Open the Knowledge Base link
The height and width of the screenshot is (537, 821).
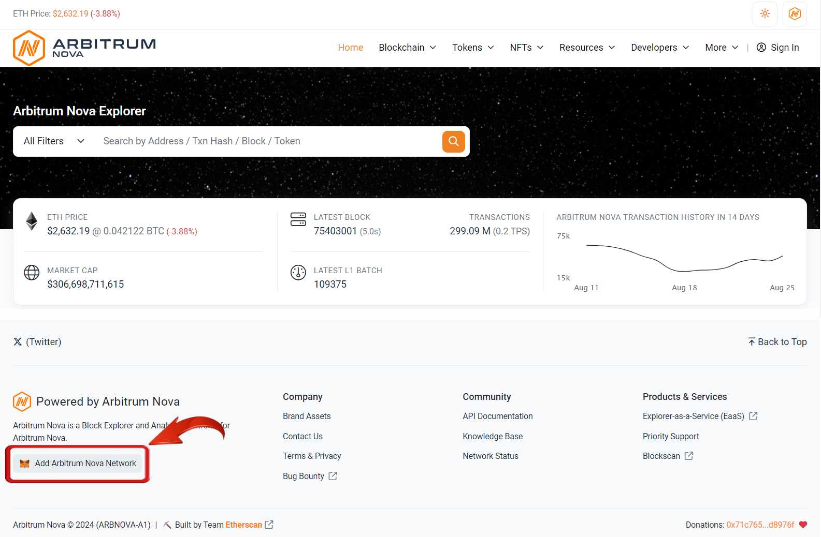coord(493,436)
